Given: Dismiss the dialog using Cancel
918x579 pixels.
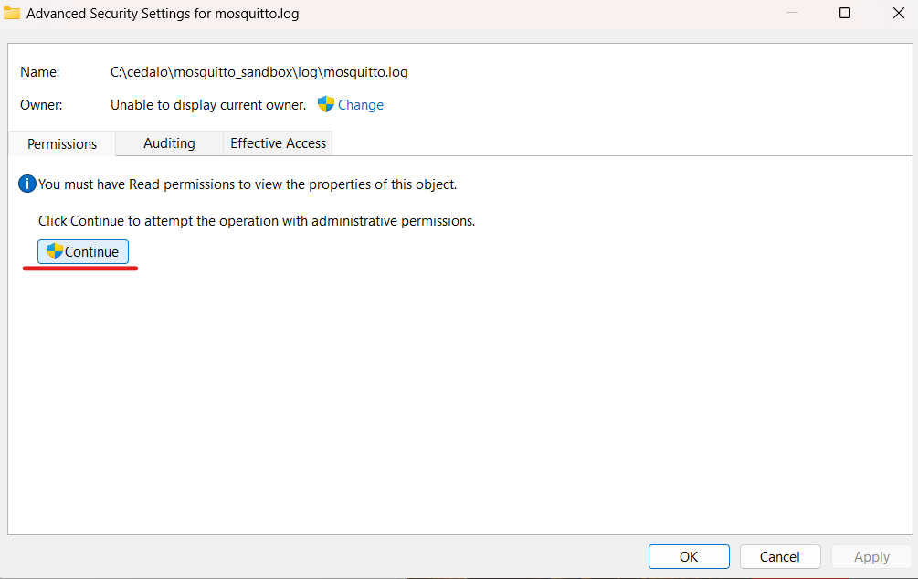Looking at the screenshot, I should pos(780,556).
